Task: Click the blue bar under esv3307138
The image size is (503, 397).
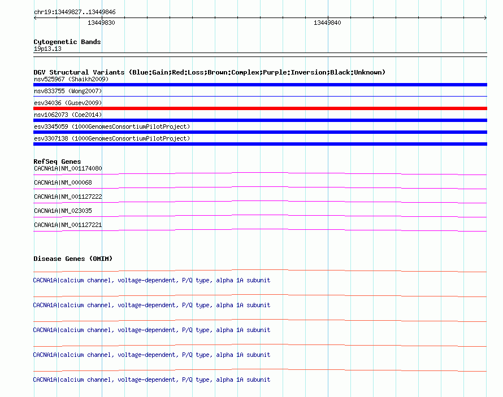Action: click(260, 144)
